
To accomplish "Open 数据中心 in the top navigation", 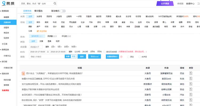I will [x=190, y=3].
